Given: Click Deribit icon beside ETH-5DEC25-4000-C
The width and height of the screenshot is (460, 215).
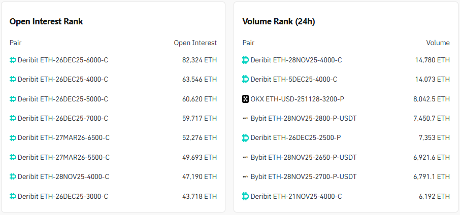Looking at the screenshot, I should pos(246,79).
